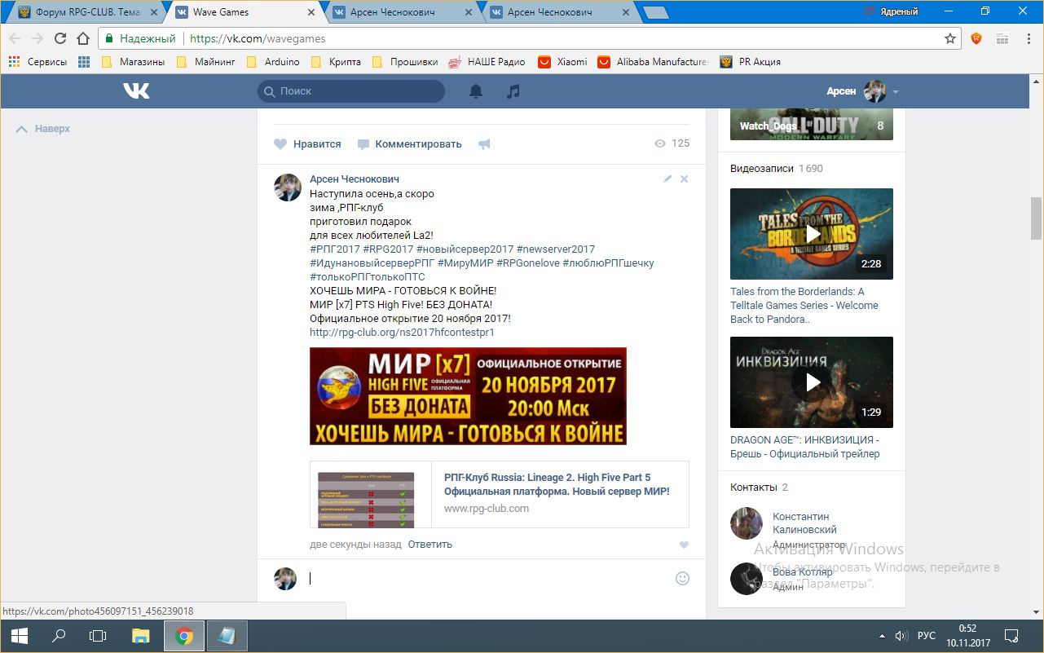The width and height of the screenshot is (1044, 653).
Task: Click the heart icon next to Нравится
Action: coord(280,144)
